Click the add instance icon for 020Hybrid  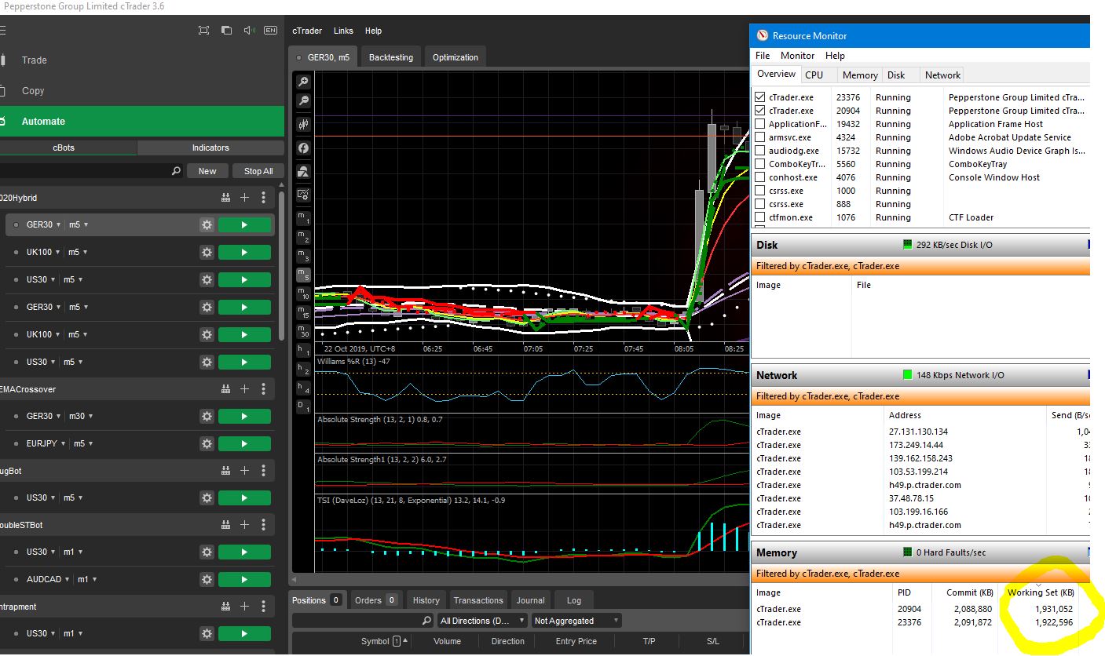[244, 198]
